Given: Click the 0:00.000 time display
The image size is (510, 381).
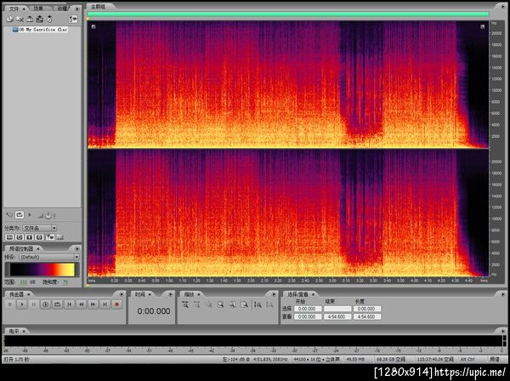Looking at the screenshot, I should point(154,311).
